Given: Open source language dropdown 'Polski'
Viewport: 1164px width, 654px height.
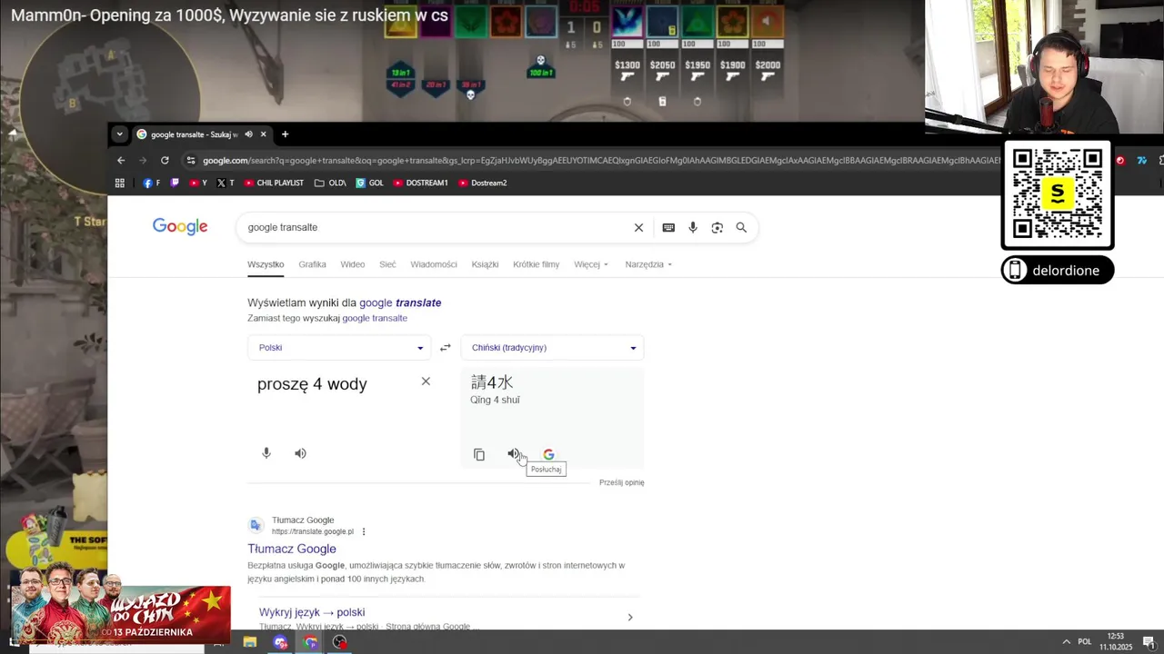Looking at the screenshot, I should click(x=339, y=348).
